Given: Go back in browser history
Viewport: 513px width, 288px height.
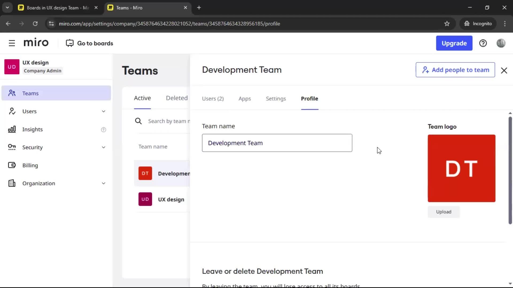Looking at the screenshot, I should click(8, 24).
